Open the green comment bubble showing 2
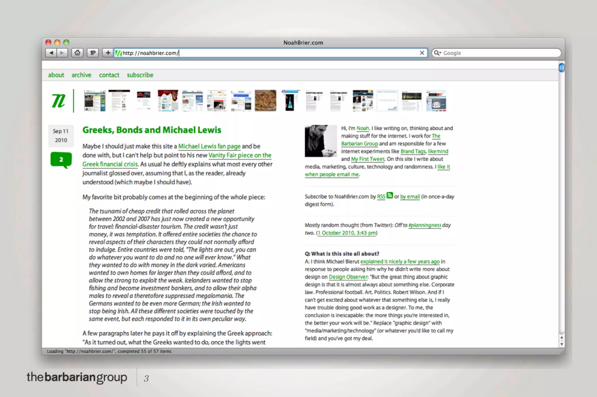 pyautogui.click(x=61, y=159)
